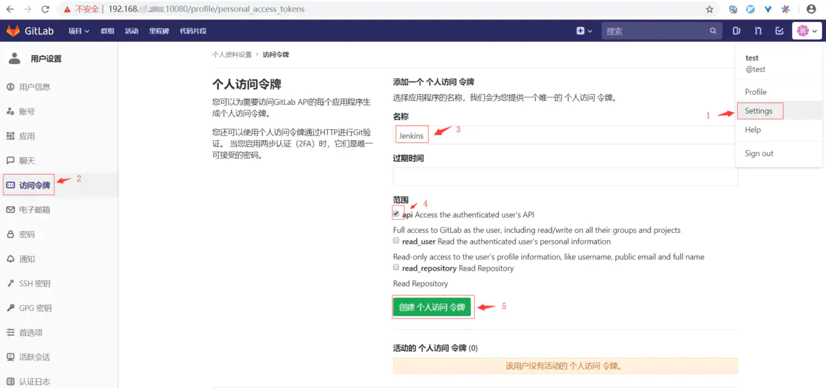This screenshot has height=388, width=826.
Task: Click the 名称 token name field
Action: point(565,135)
